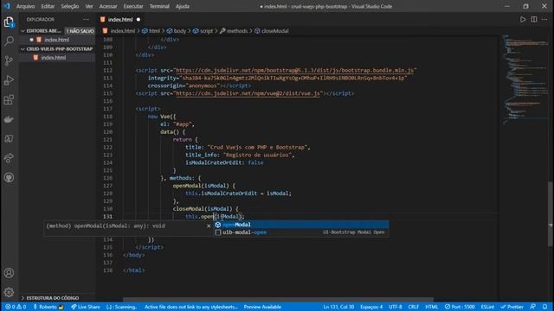Open the problems errors and warnings indicator
554x311 pixels.
[x=16, y=307]
